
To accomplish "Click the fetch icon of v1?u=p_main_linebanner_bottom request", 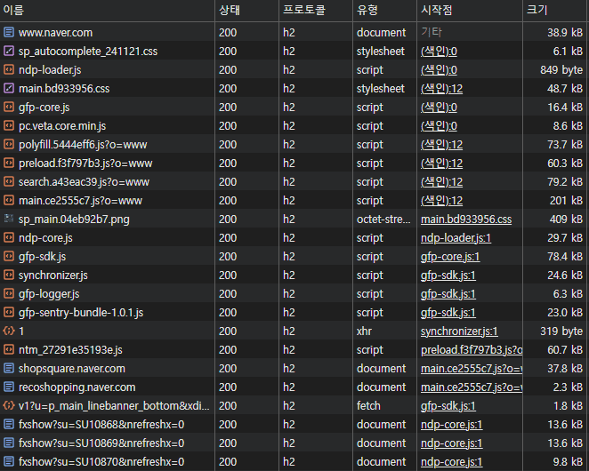I will [9, 405].
